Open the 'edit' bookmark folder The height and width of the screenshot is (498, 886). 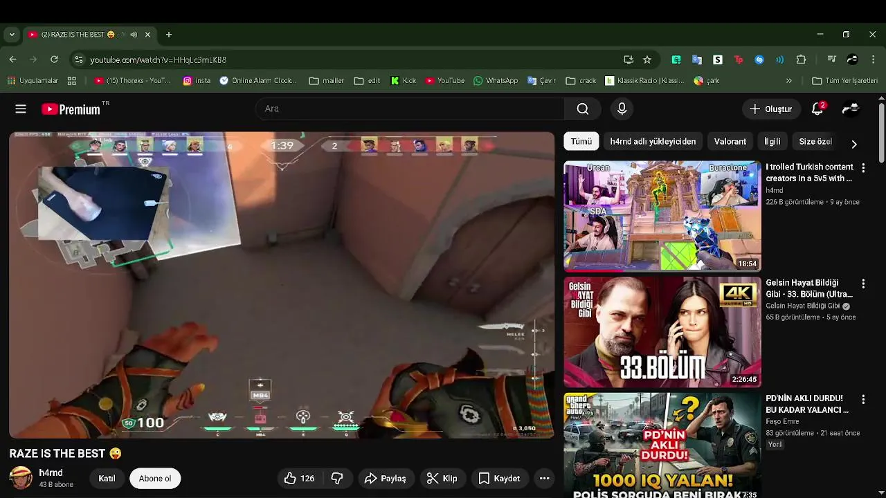tap(367, 81)
